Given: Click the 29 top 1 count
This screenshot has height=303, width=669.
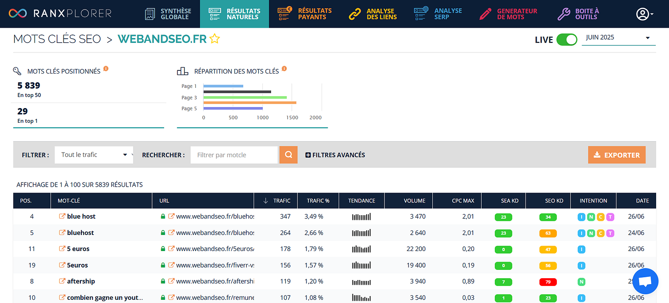Looking at the screenshot, I should (23, 111).
